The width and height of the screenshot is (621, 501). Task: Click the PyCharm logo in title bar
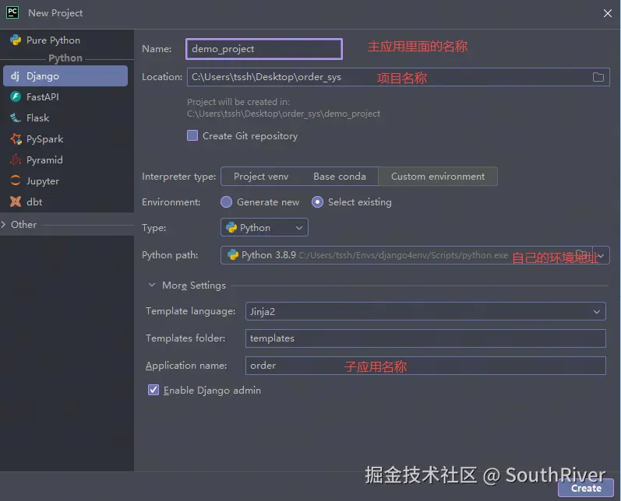[x=12, y=12]
